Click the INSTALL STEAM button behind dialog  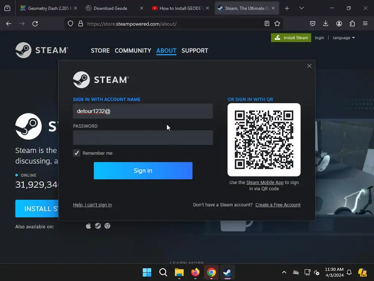pyautogui.click(x=37, y=209)
